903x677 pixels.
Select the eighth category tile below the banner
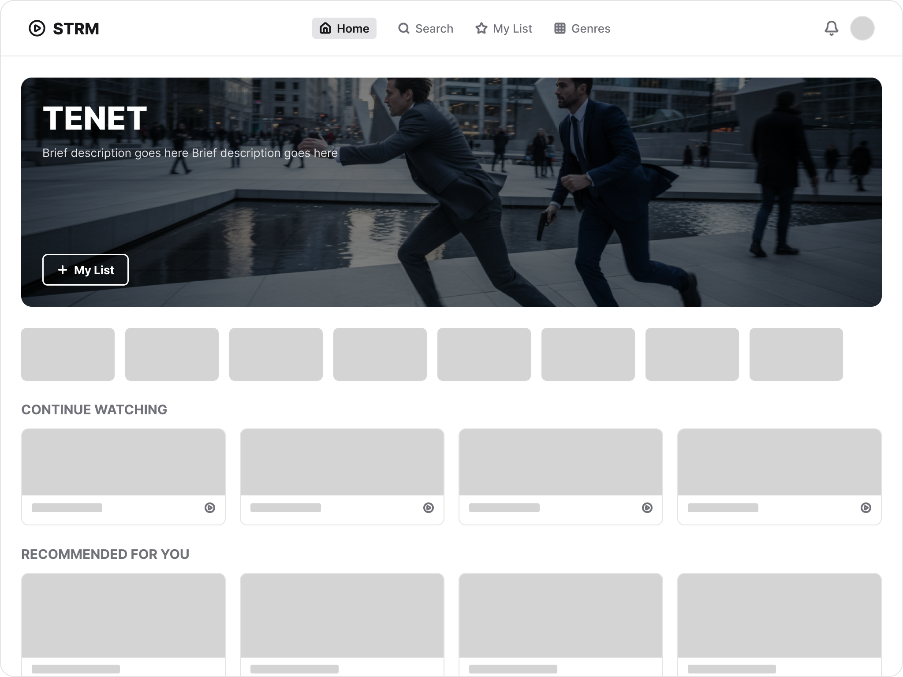(796, 354)
